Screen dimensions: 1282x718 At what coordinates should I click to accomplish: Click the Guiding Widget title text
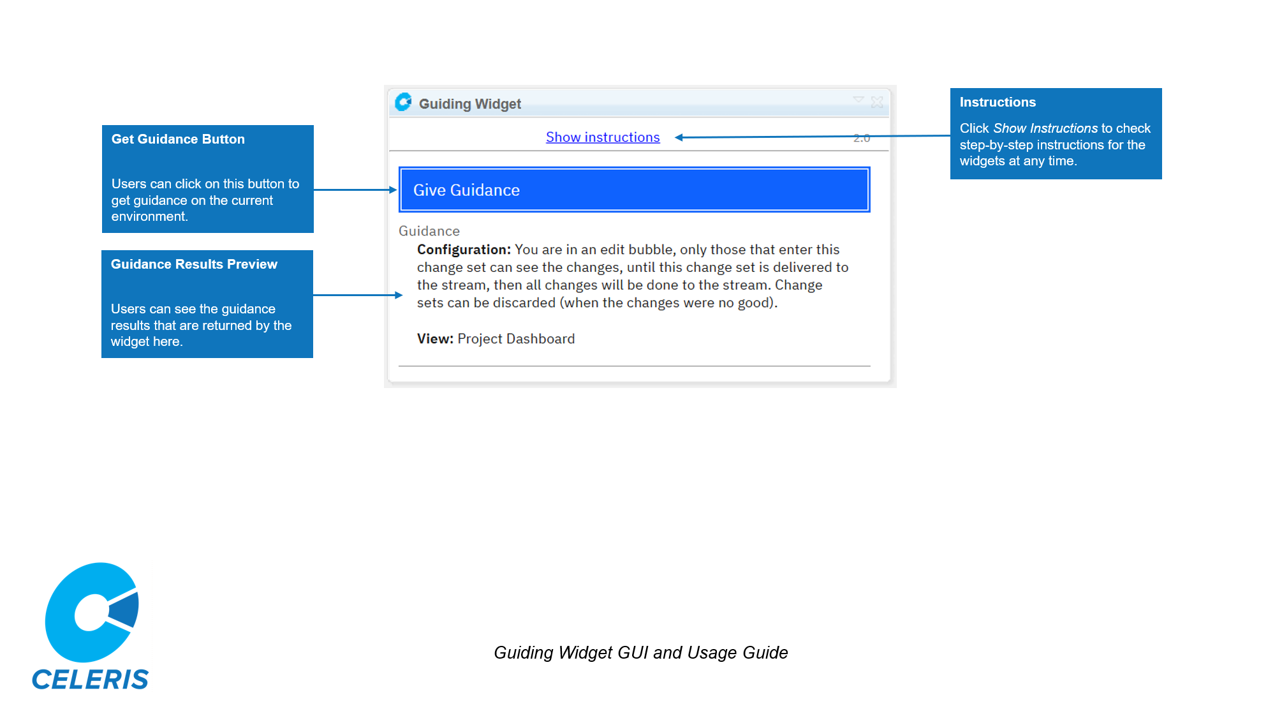[x=470, y=103]
